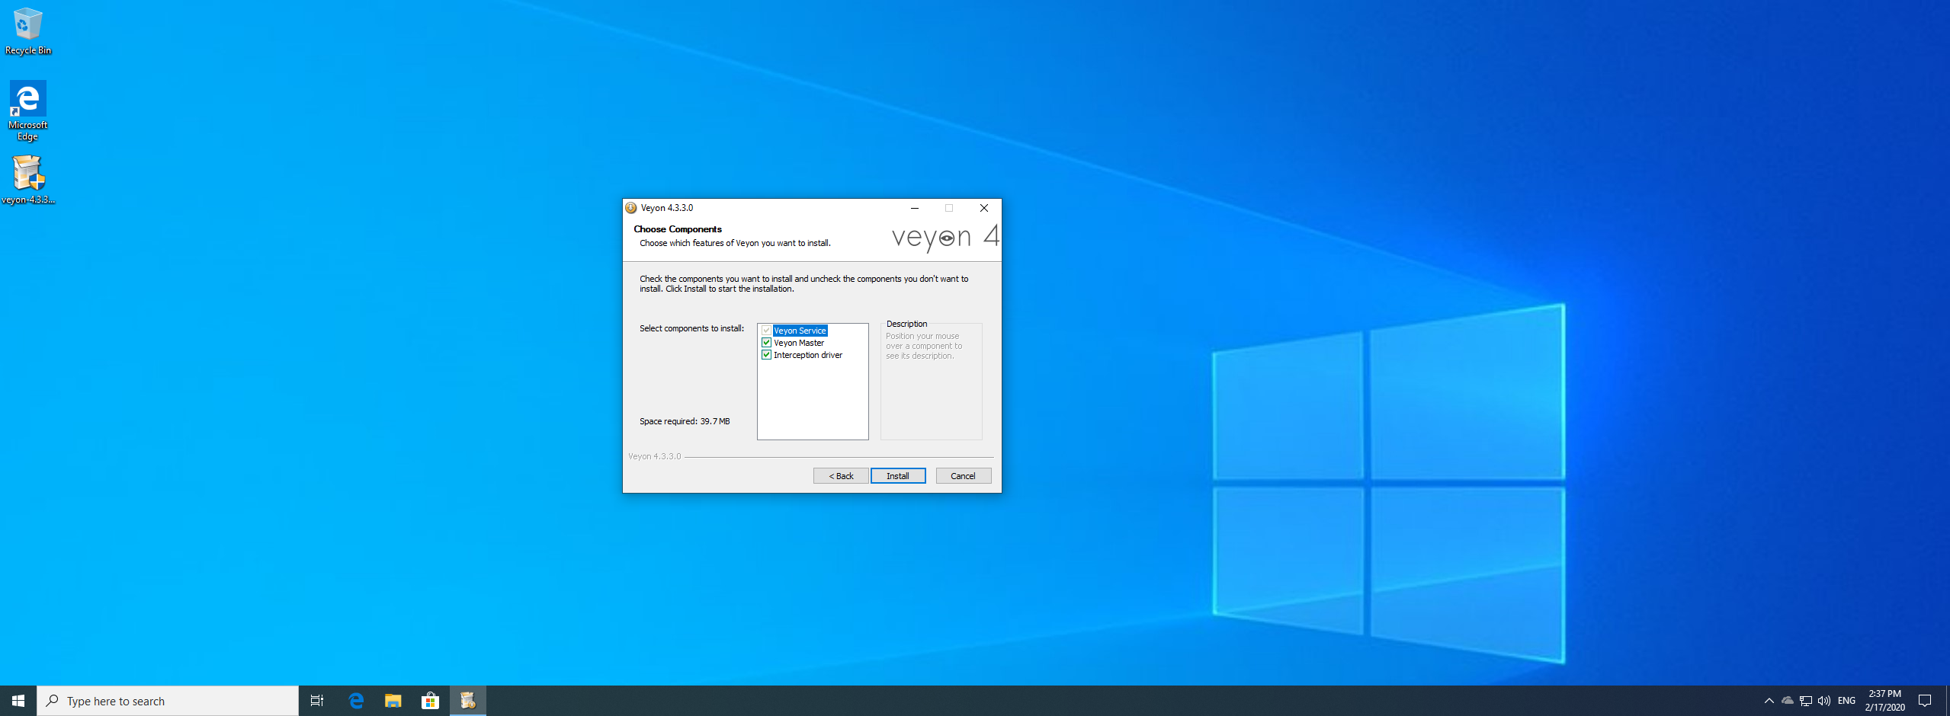Select the Interception driver list entry text
Image resolution: width=1950 pixels, height=716 pixels.
point(808,355)
